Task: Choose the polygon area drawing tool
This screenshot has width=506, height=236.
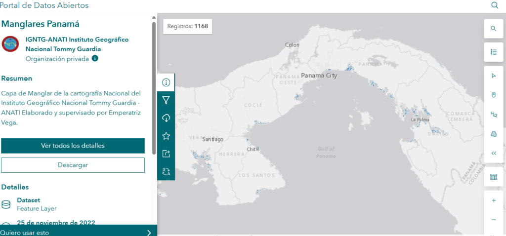Action: pos(493,134)
